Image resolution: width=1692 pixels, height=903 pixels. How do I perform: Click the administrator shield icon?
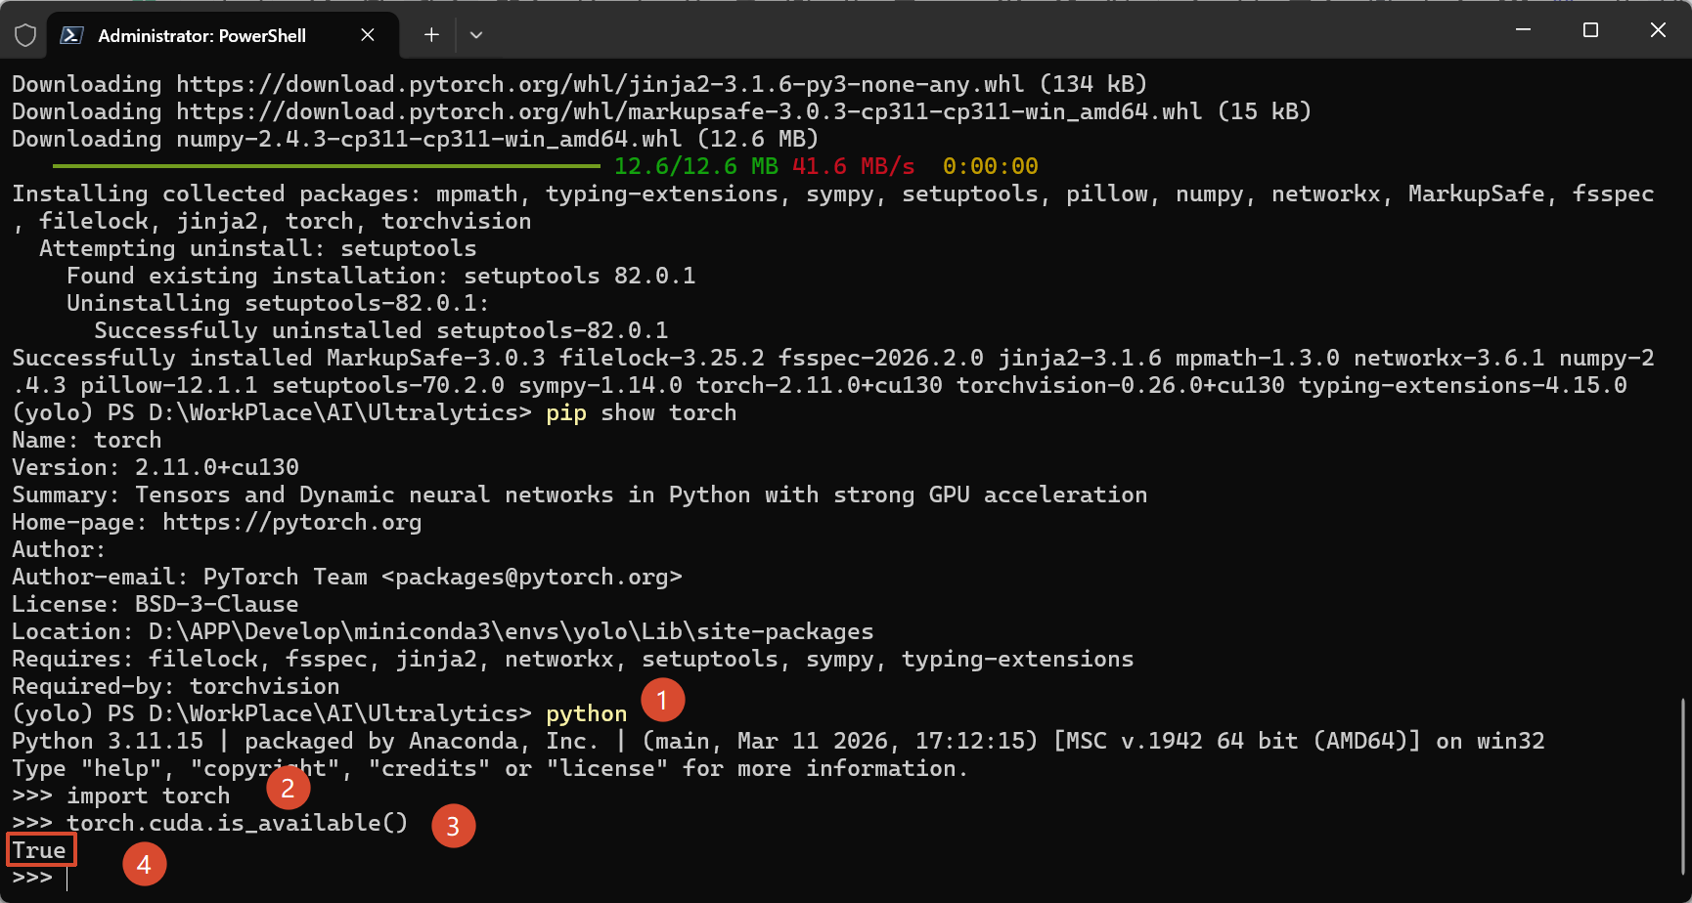click(25, 35)
